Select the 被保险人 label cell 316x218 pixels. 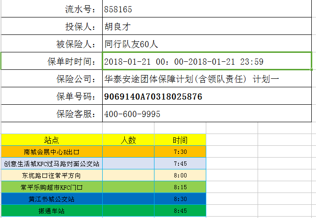pos(52,43)
